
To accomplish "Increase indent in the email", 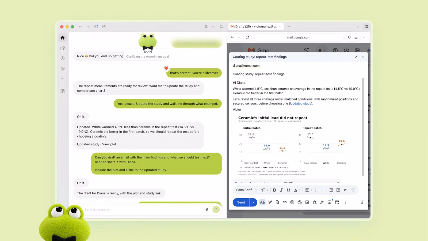I will 338,190.
